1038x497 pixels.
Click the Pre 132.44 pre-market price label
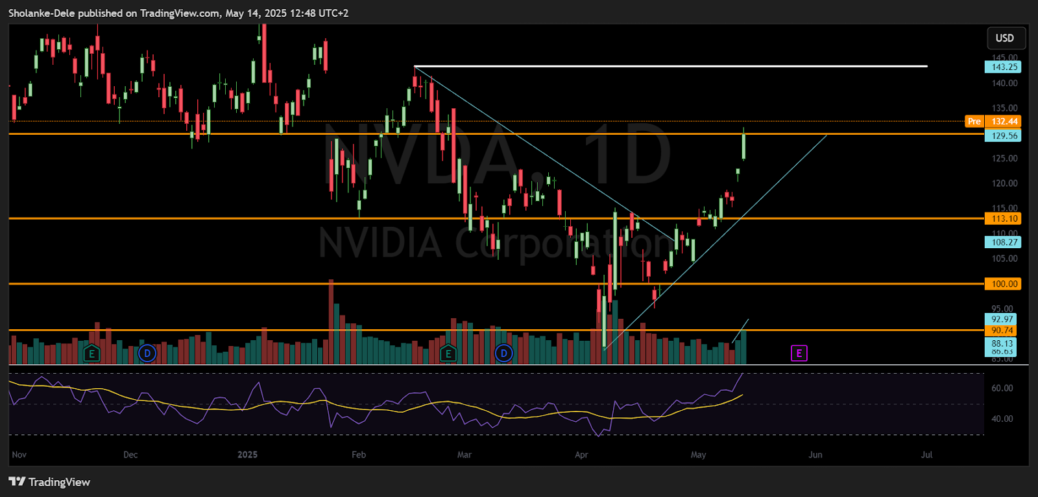[993, 121]
